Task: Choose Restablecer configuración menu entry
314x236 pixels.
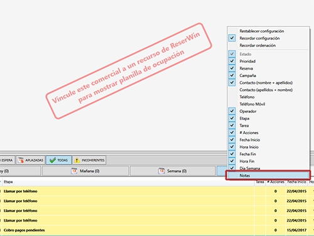Action: point(262,31)
